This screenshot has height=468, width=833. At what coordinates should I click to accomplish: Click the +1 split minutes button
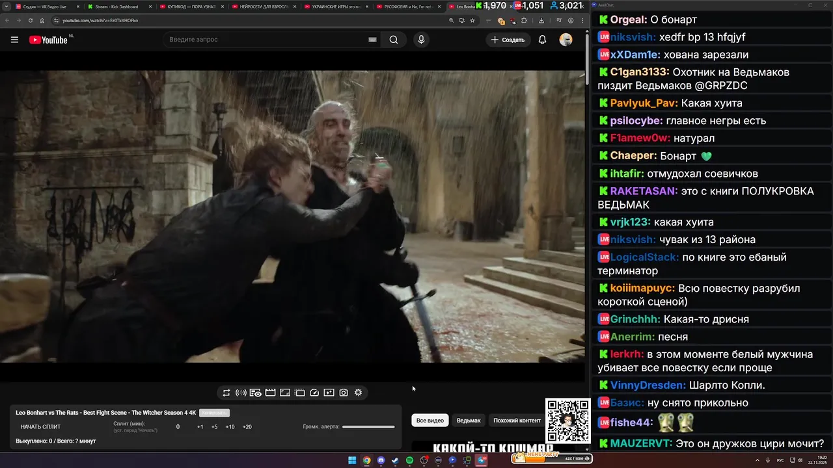(x=200, y=427)
